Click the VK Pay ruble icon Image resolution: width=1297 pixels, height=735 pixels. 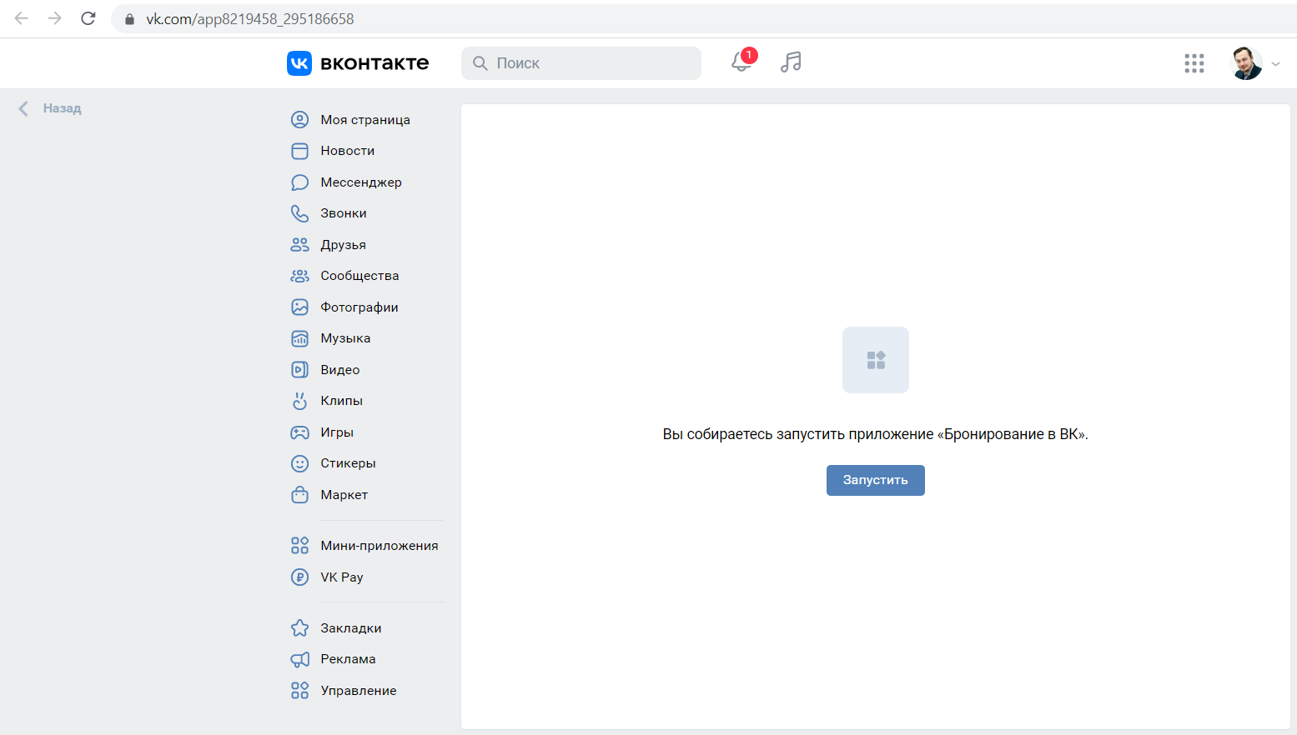[x=299, y=577]
